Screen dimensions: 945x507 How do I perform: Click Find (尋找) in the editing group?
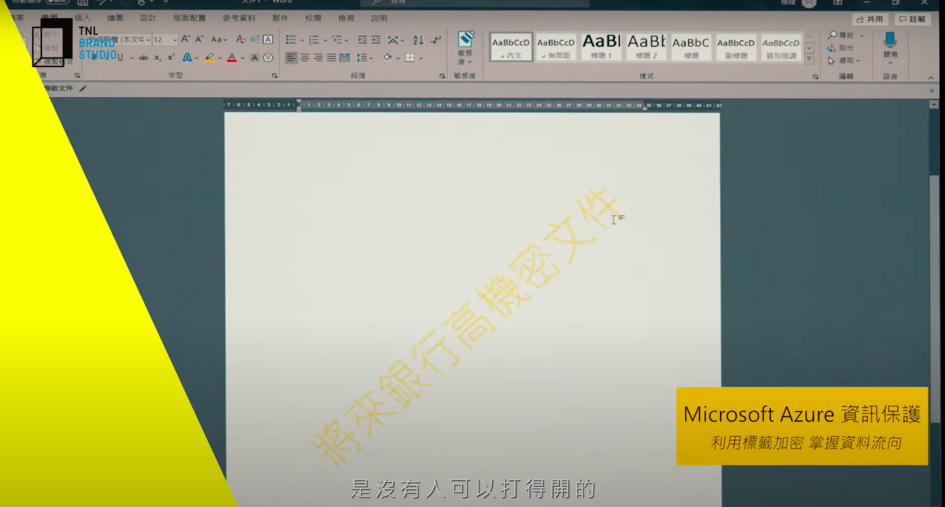pos(841,35)
